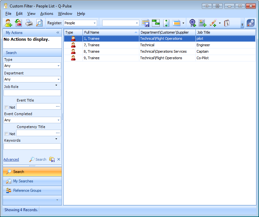This screenshot has height=217, width=259.
Task: Open the Advanced search link
Action: tap(11, 159)
